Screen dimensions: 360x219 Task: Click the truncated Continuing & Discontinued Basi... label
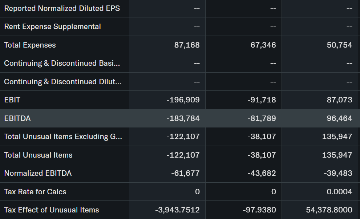(x=62, y=63)
